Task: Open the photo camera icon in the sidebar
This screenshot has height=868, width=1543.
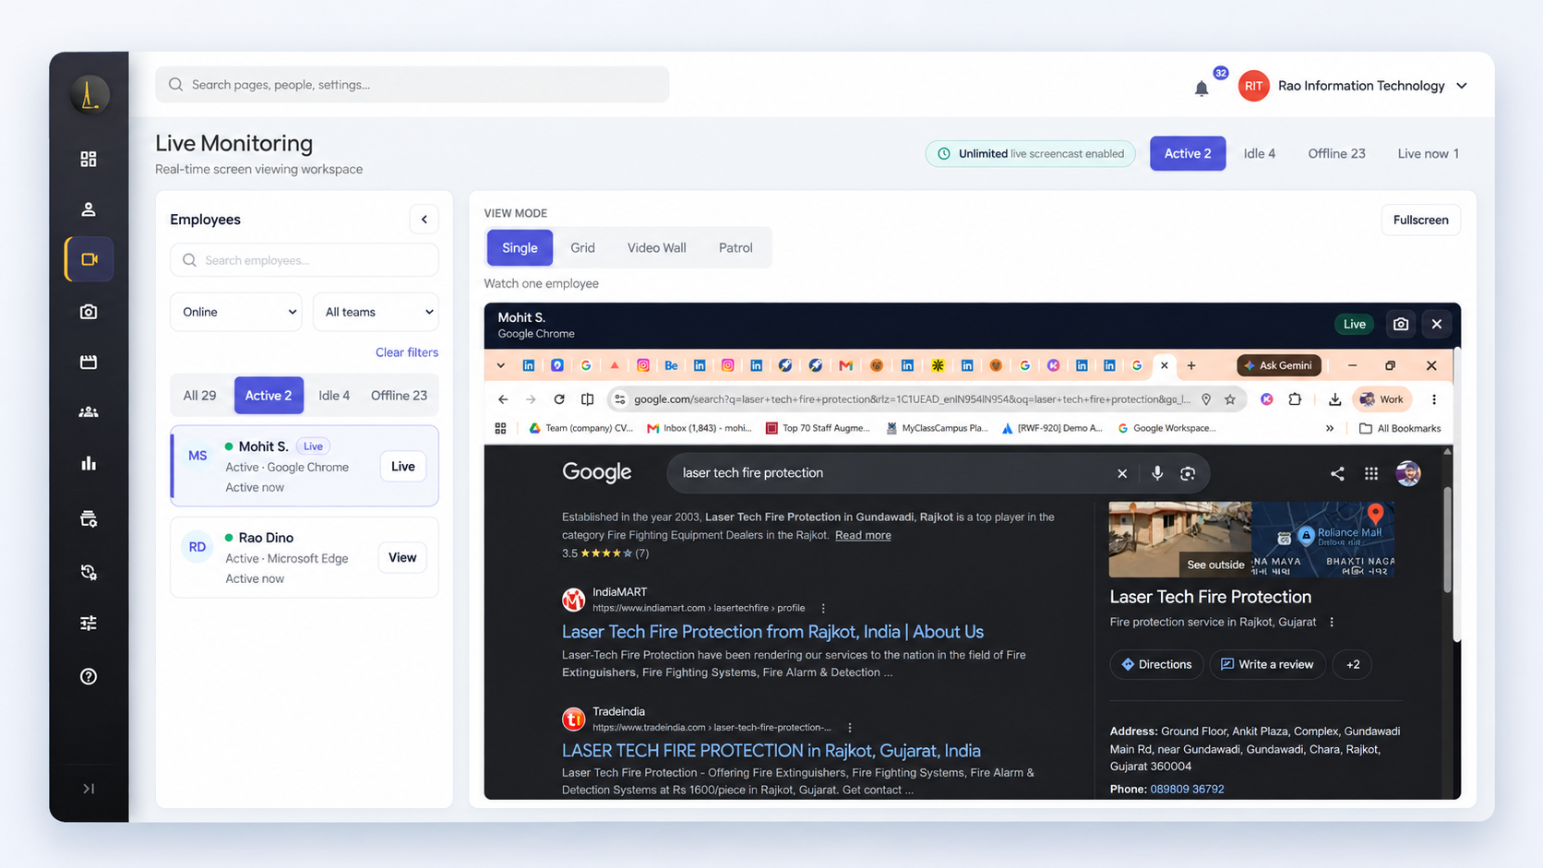Action: click(x=89, y=312)
